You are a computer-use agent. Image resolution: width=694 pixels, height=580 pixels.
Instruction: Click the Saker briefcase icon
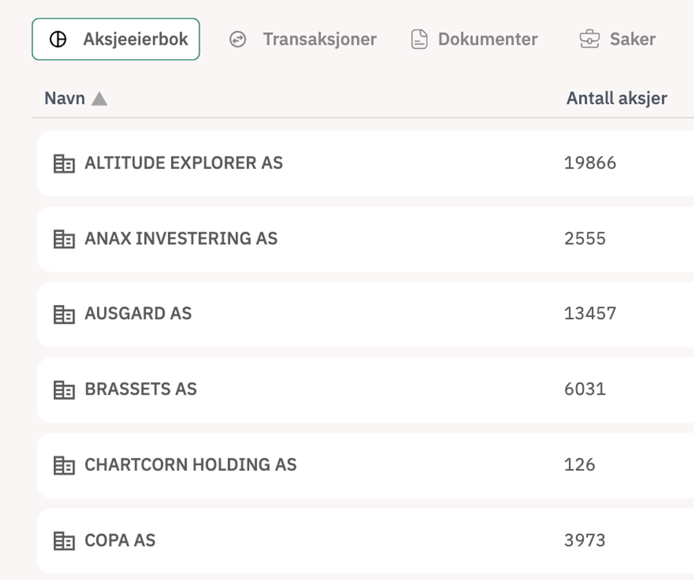(590, 39)
